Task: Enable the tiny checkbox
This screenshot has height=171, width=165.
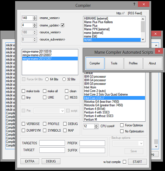Action: point(23,97)
